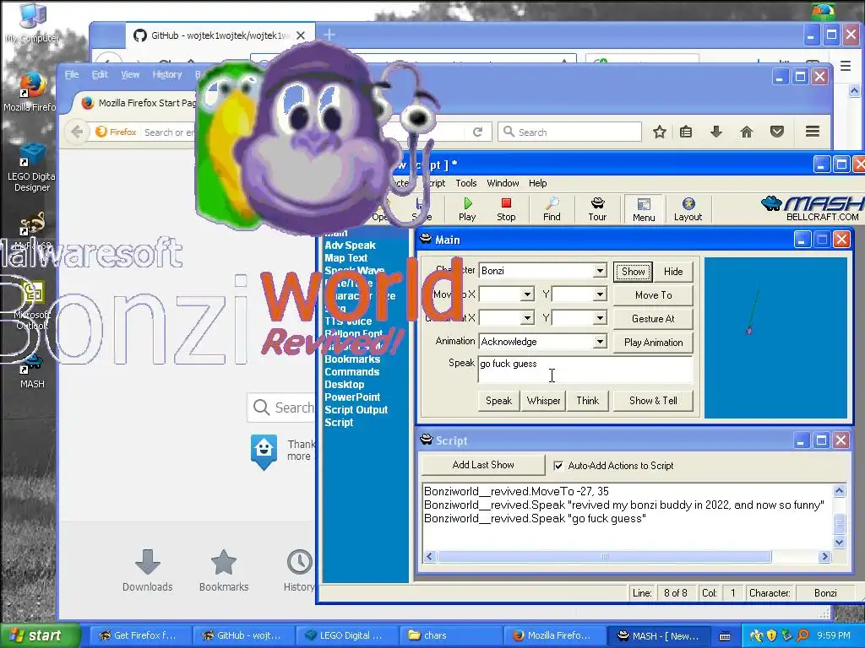Click the Firefox toolbar Search field

point(570,132)
